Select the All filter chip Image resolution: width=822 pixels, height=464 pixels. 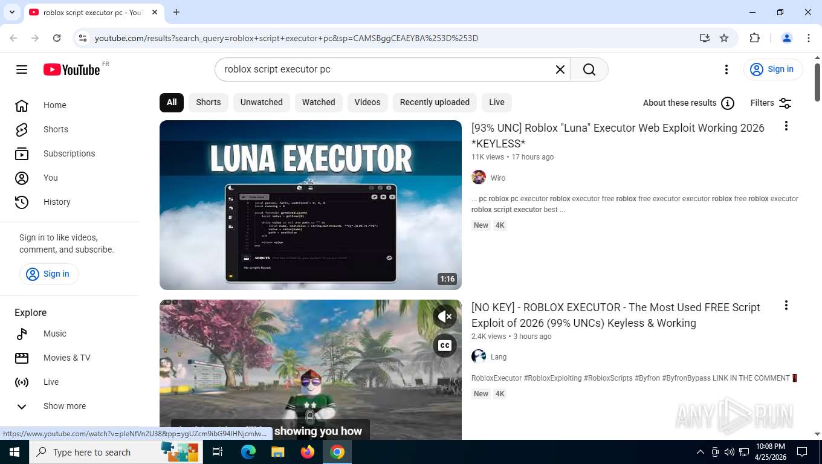pyautogui.click(x=172, y=102)
